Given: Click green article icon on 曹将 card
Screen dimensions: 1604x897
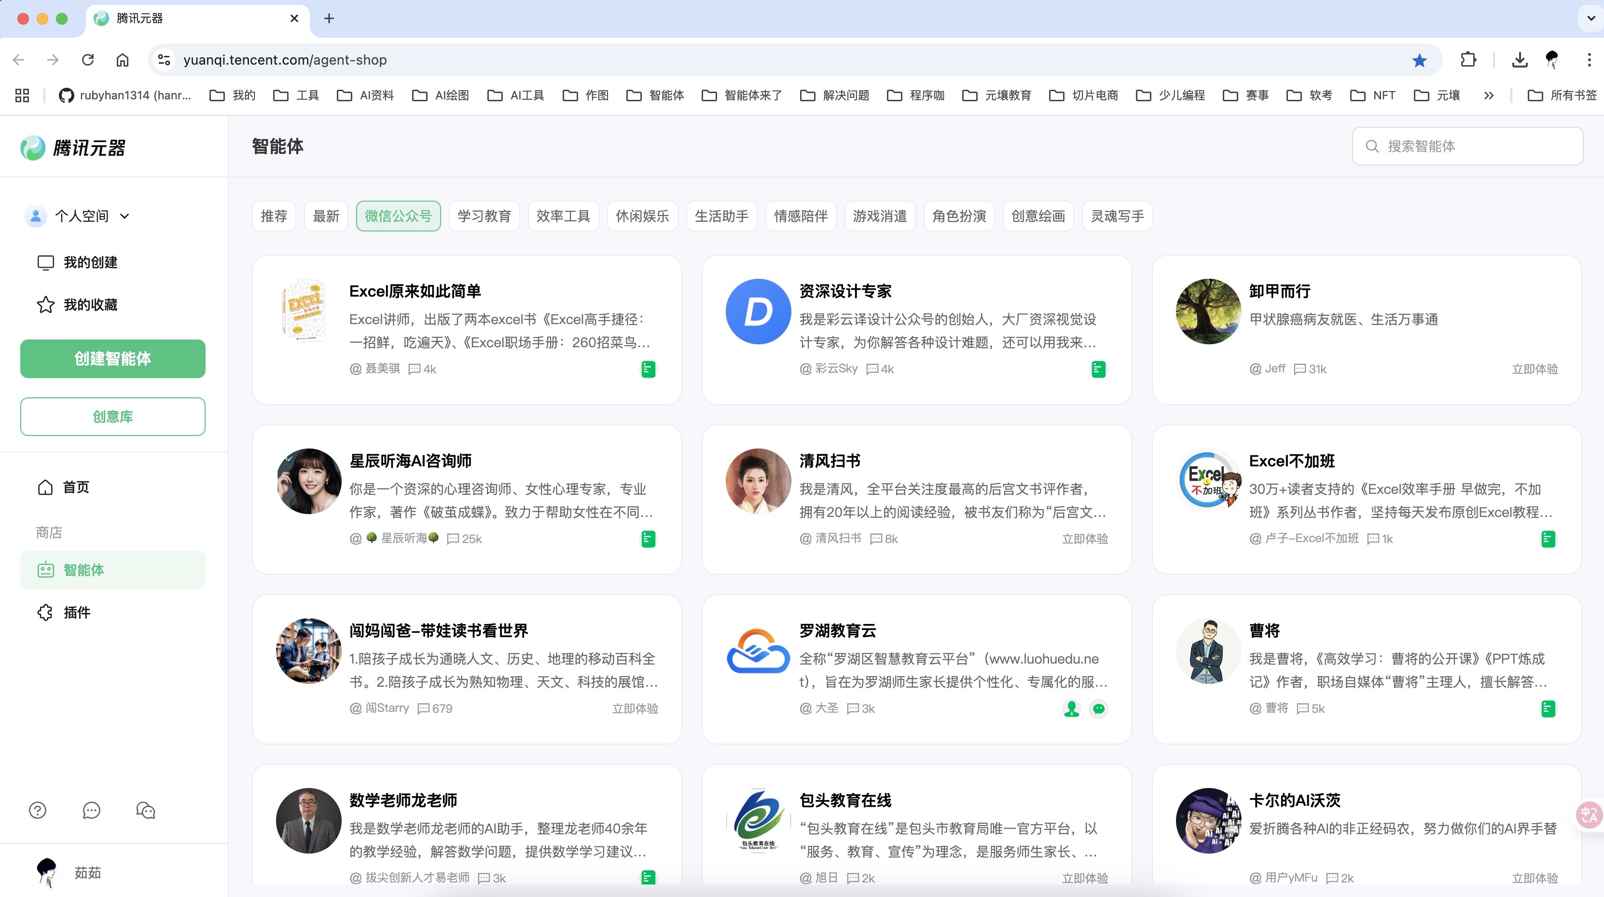Looking at the screenshot, I should pyautogui.click(x=1549, y=708).
